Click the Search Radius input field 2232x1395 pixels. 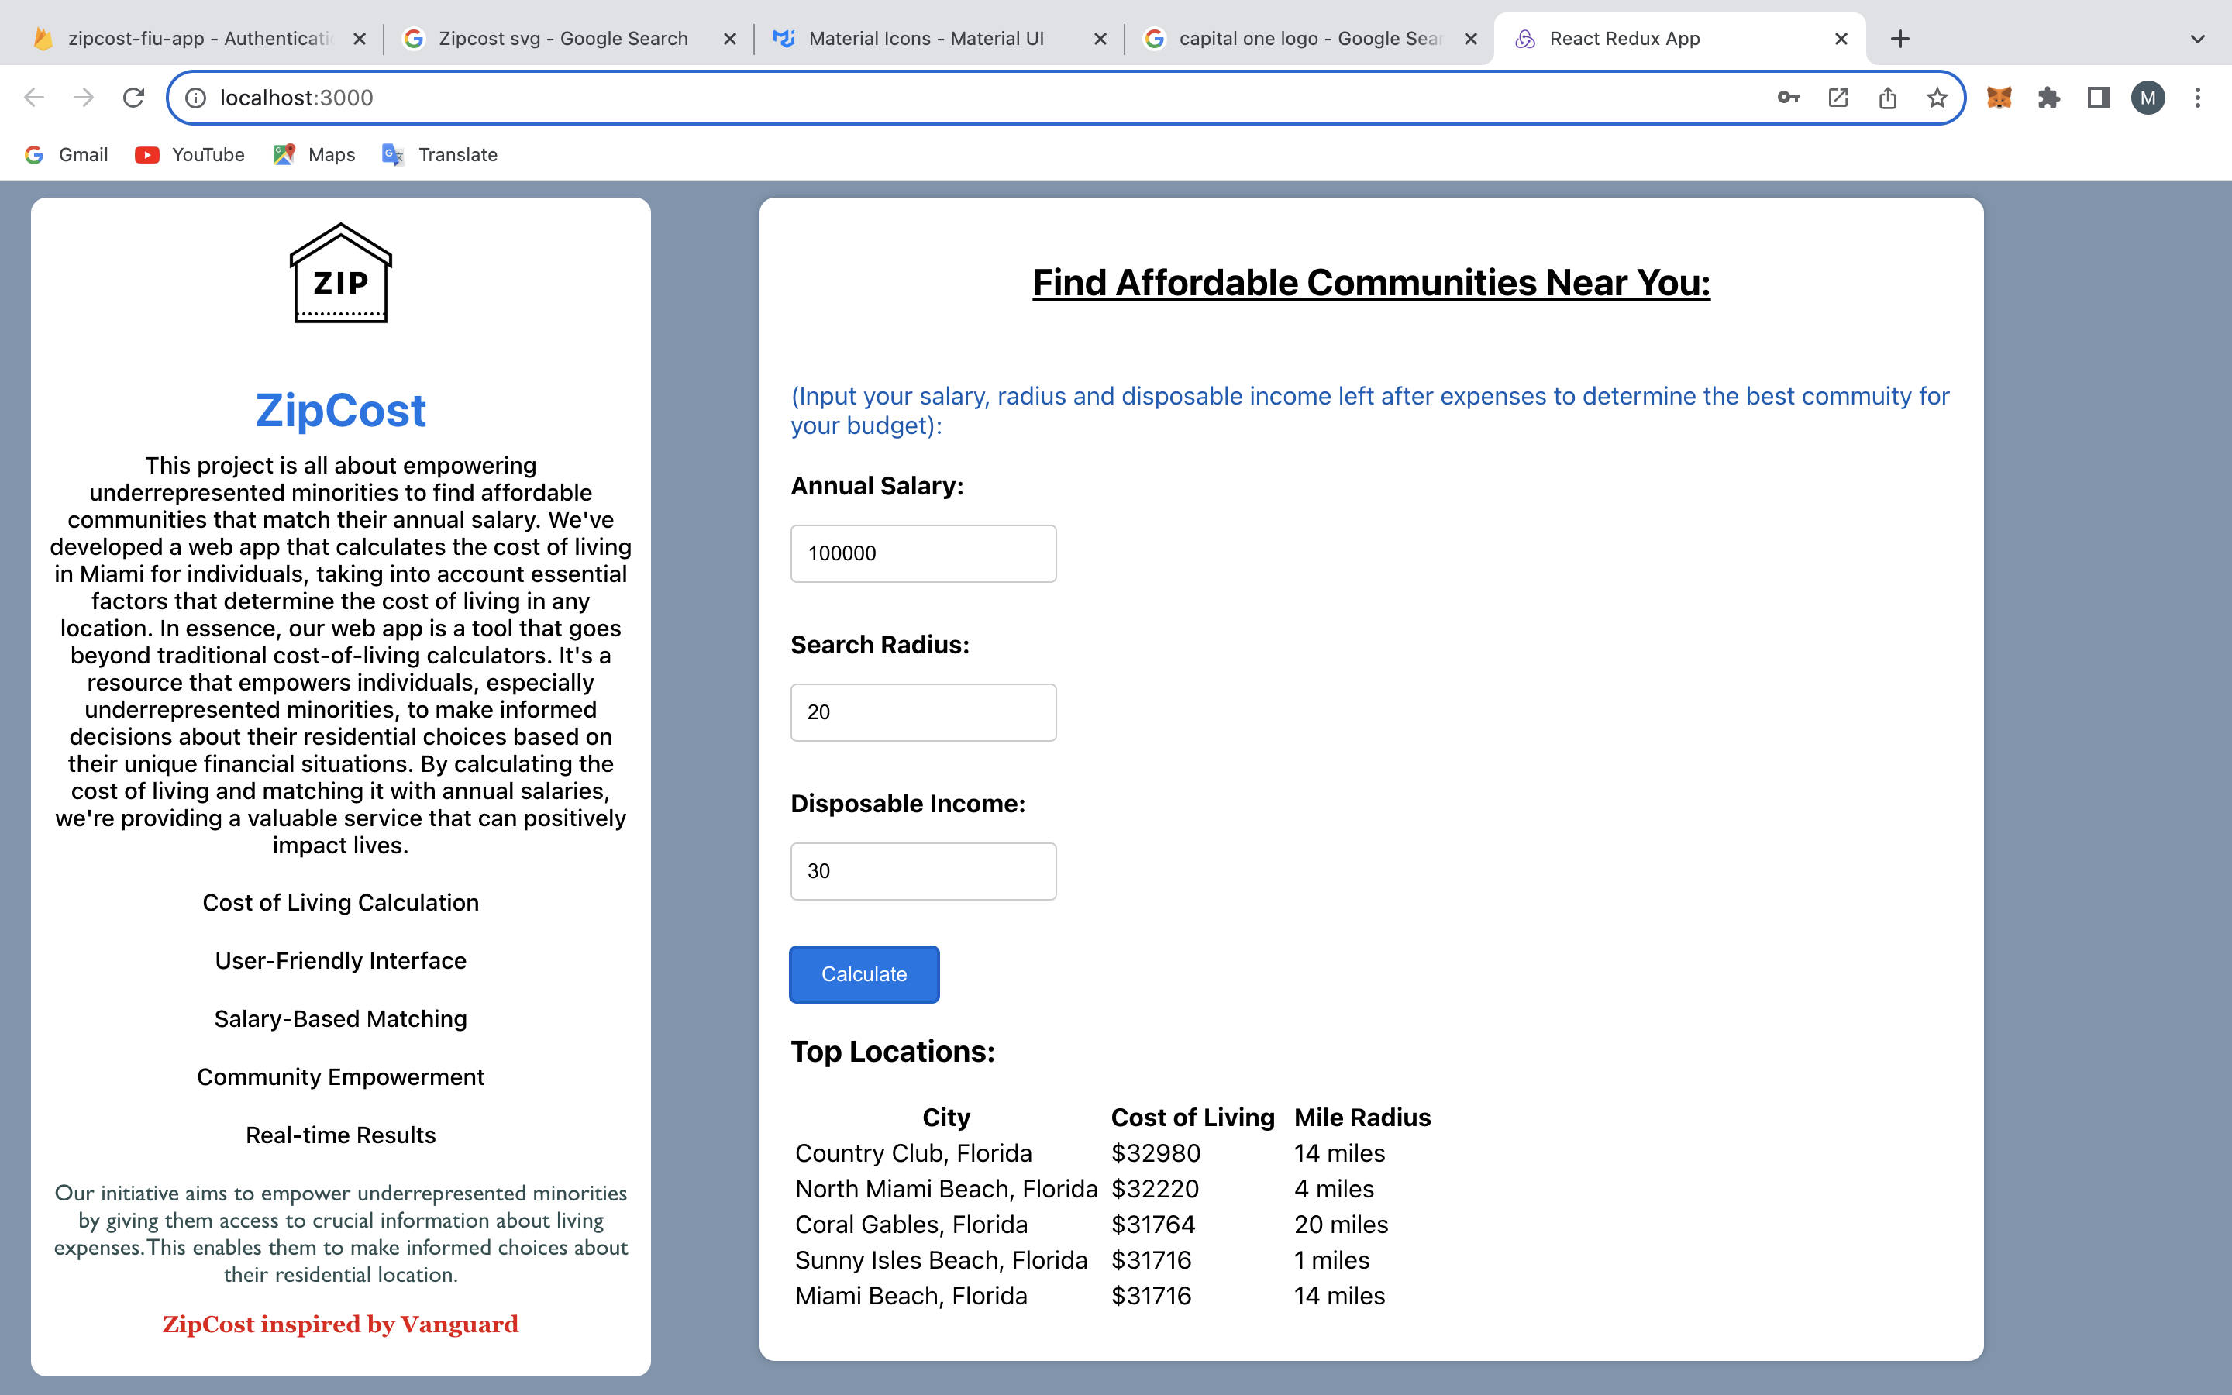[x=923, y=712]
